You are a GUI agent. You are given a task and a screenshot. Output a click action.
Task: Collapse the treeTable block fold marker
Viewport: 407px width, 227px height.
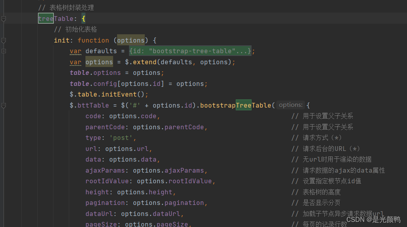click(4, 19)
